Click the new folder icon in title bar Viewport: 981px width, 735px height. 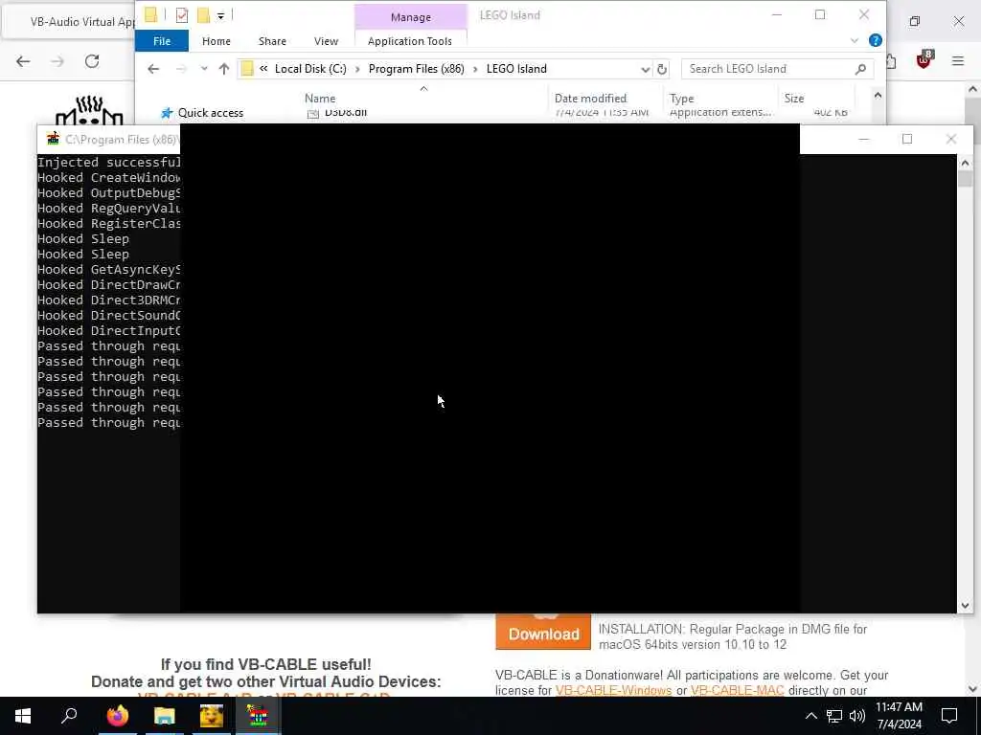203,15
